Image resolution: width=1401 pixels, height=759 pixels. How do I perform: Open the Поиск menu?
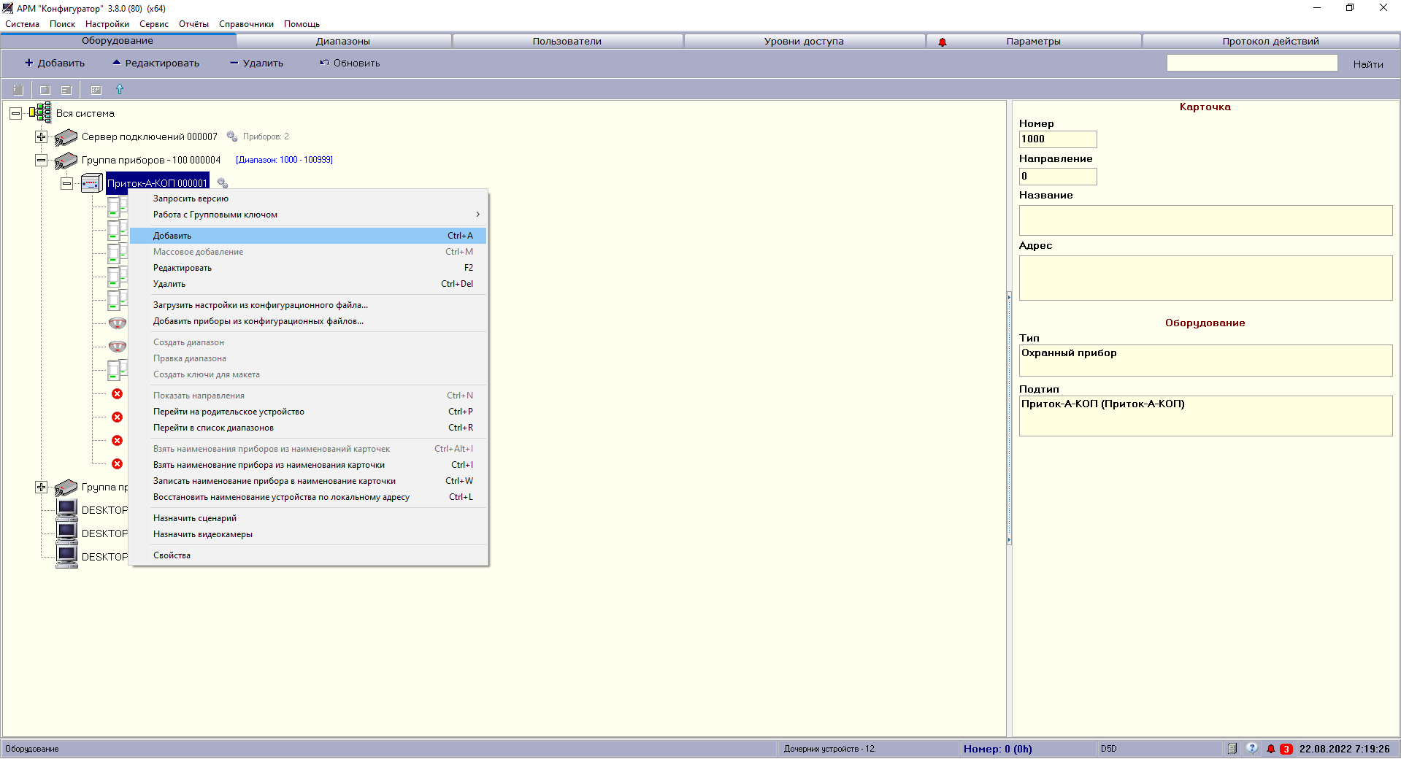click(x=63, y=24)
